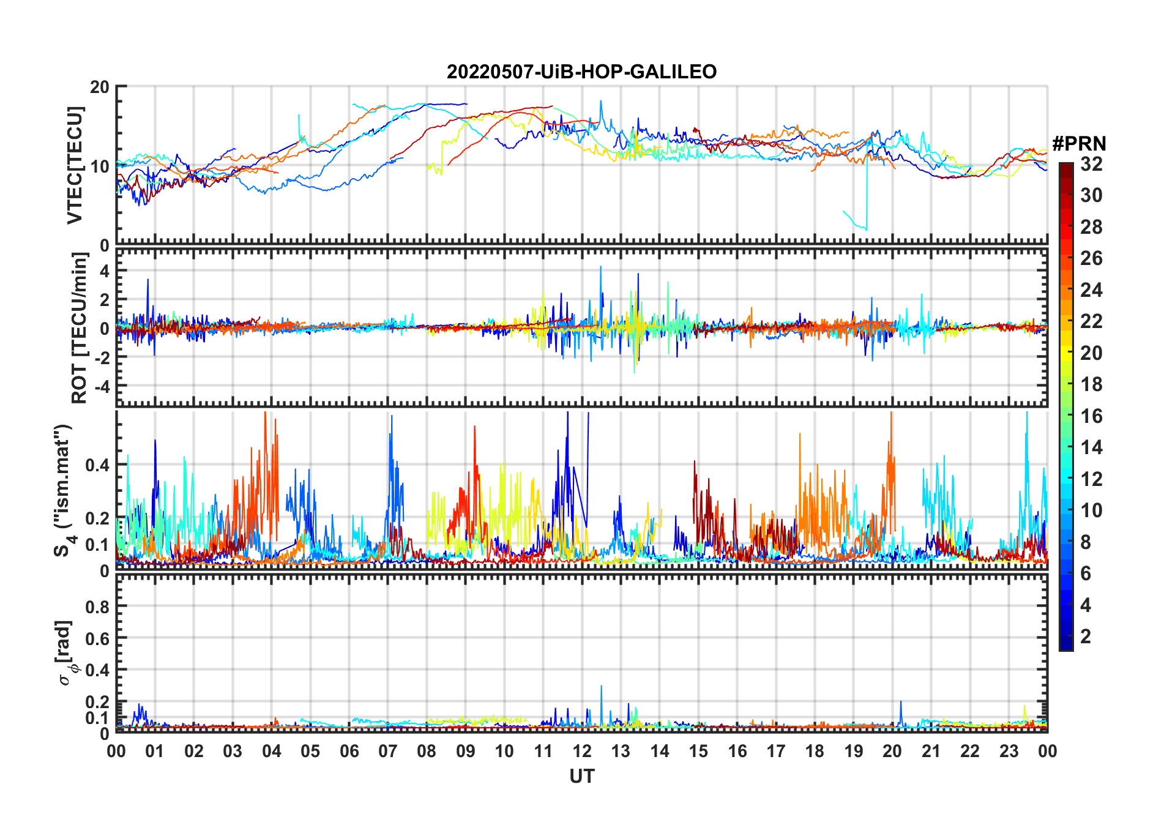Select the 06 hour x-axis tick label
The height and width of the screenshot is (814, 1164).
click(x=349, y=752)
